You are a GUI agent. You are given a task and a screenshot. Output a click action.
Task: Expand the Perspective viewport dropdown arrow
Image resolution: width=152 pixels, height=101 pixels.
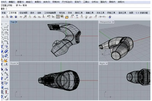tap(113, 22)
